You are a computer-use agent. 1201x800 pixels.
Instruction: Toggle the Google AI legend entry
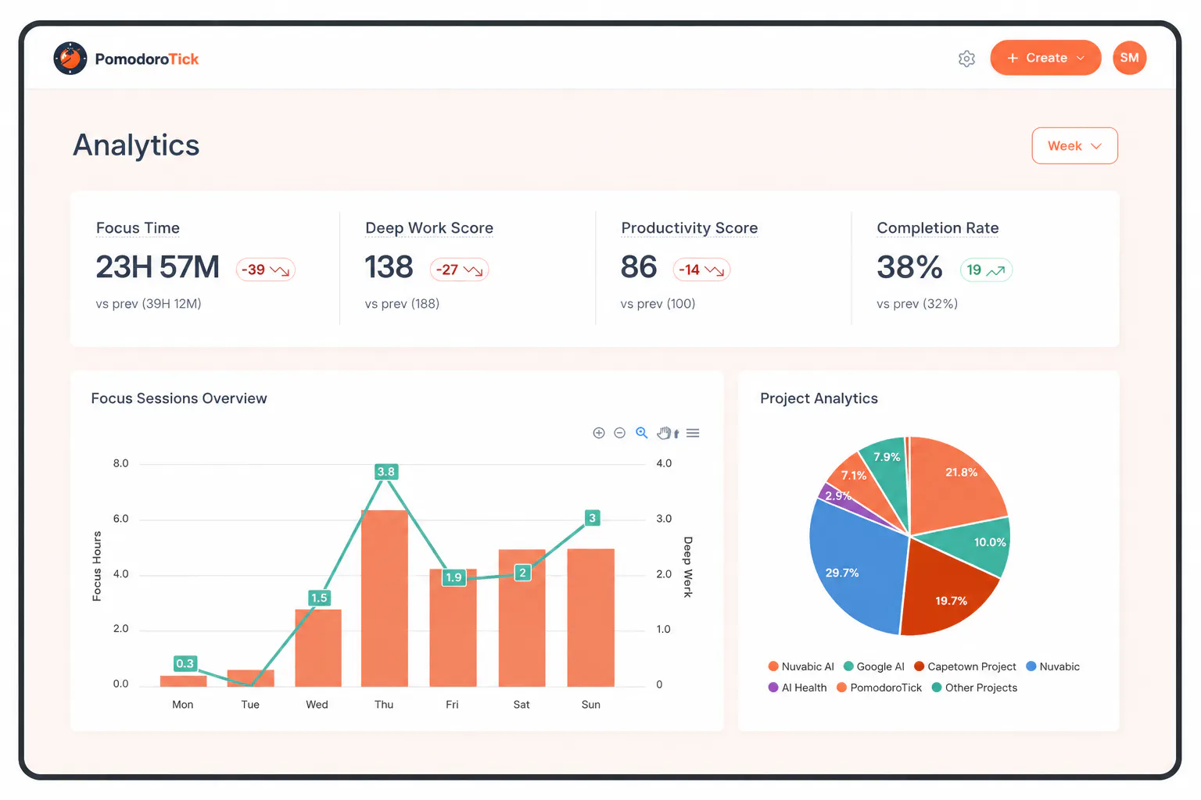873,666
